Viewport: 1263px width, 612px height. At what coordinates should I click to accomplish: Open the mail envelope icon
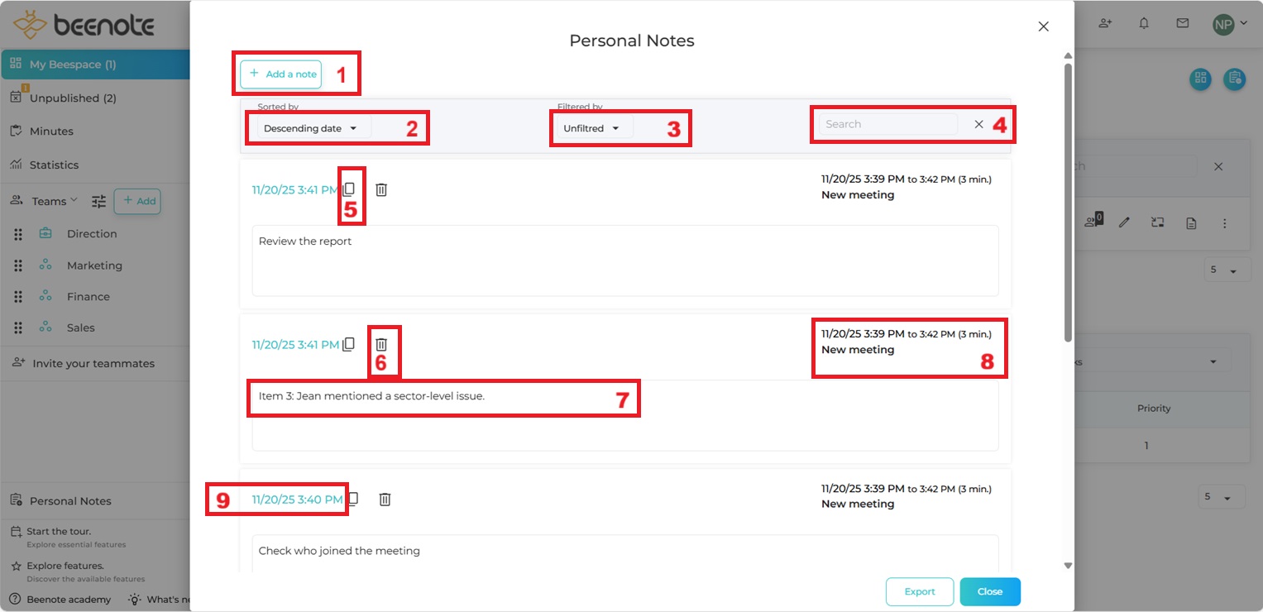click(x=1183, y=23)
